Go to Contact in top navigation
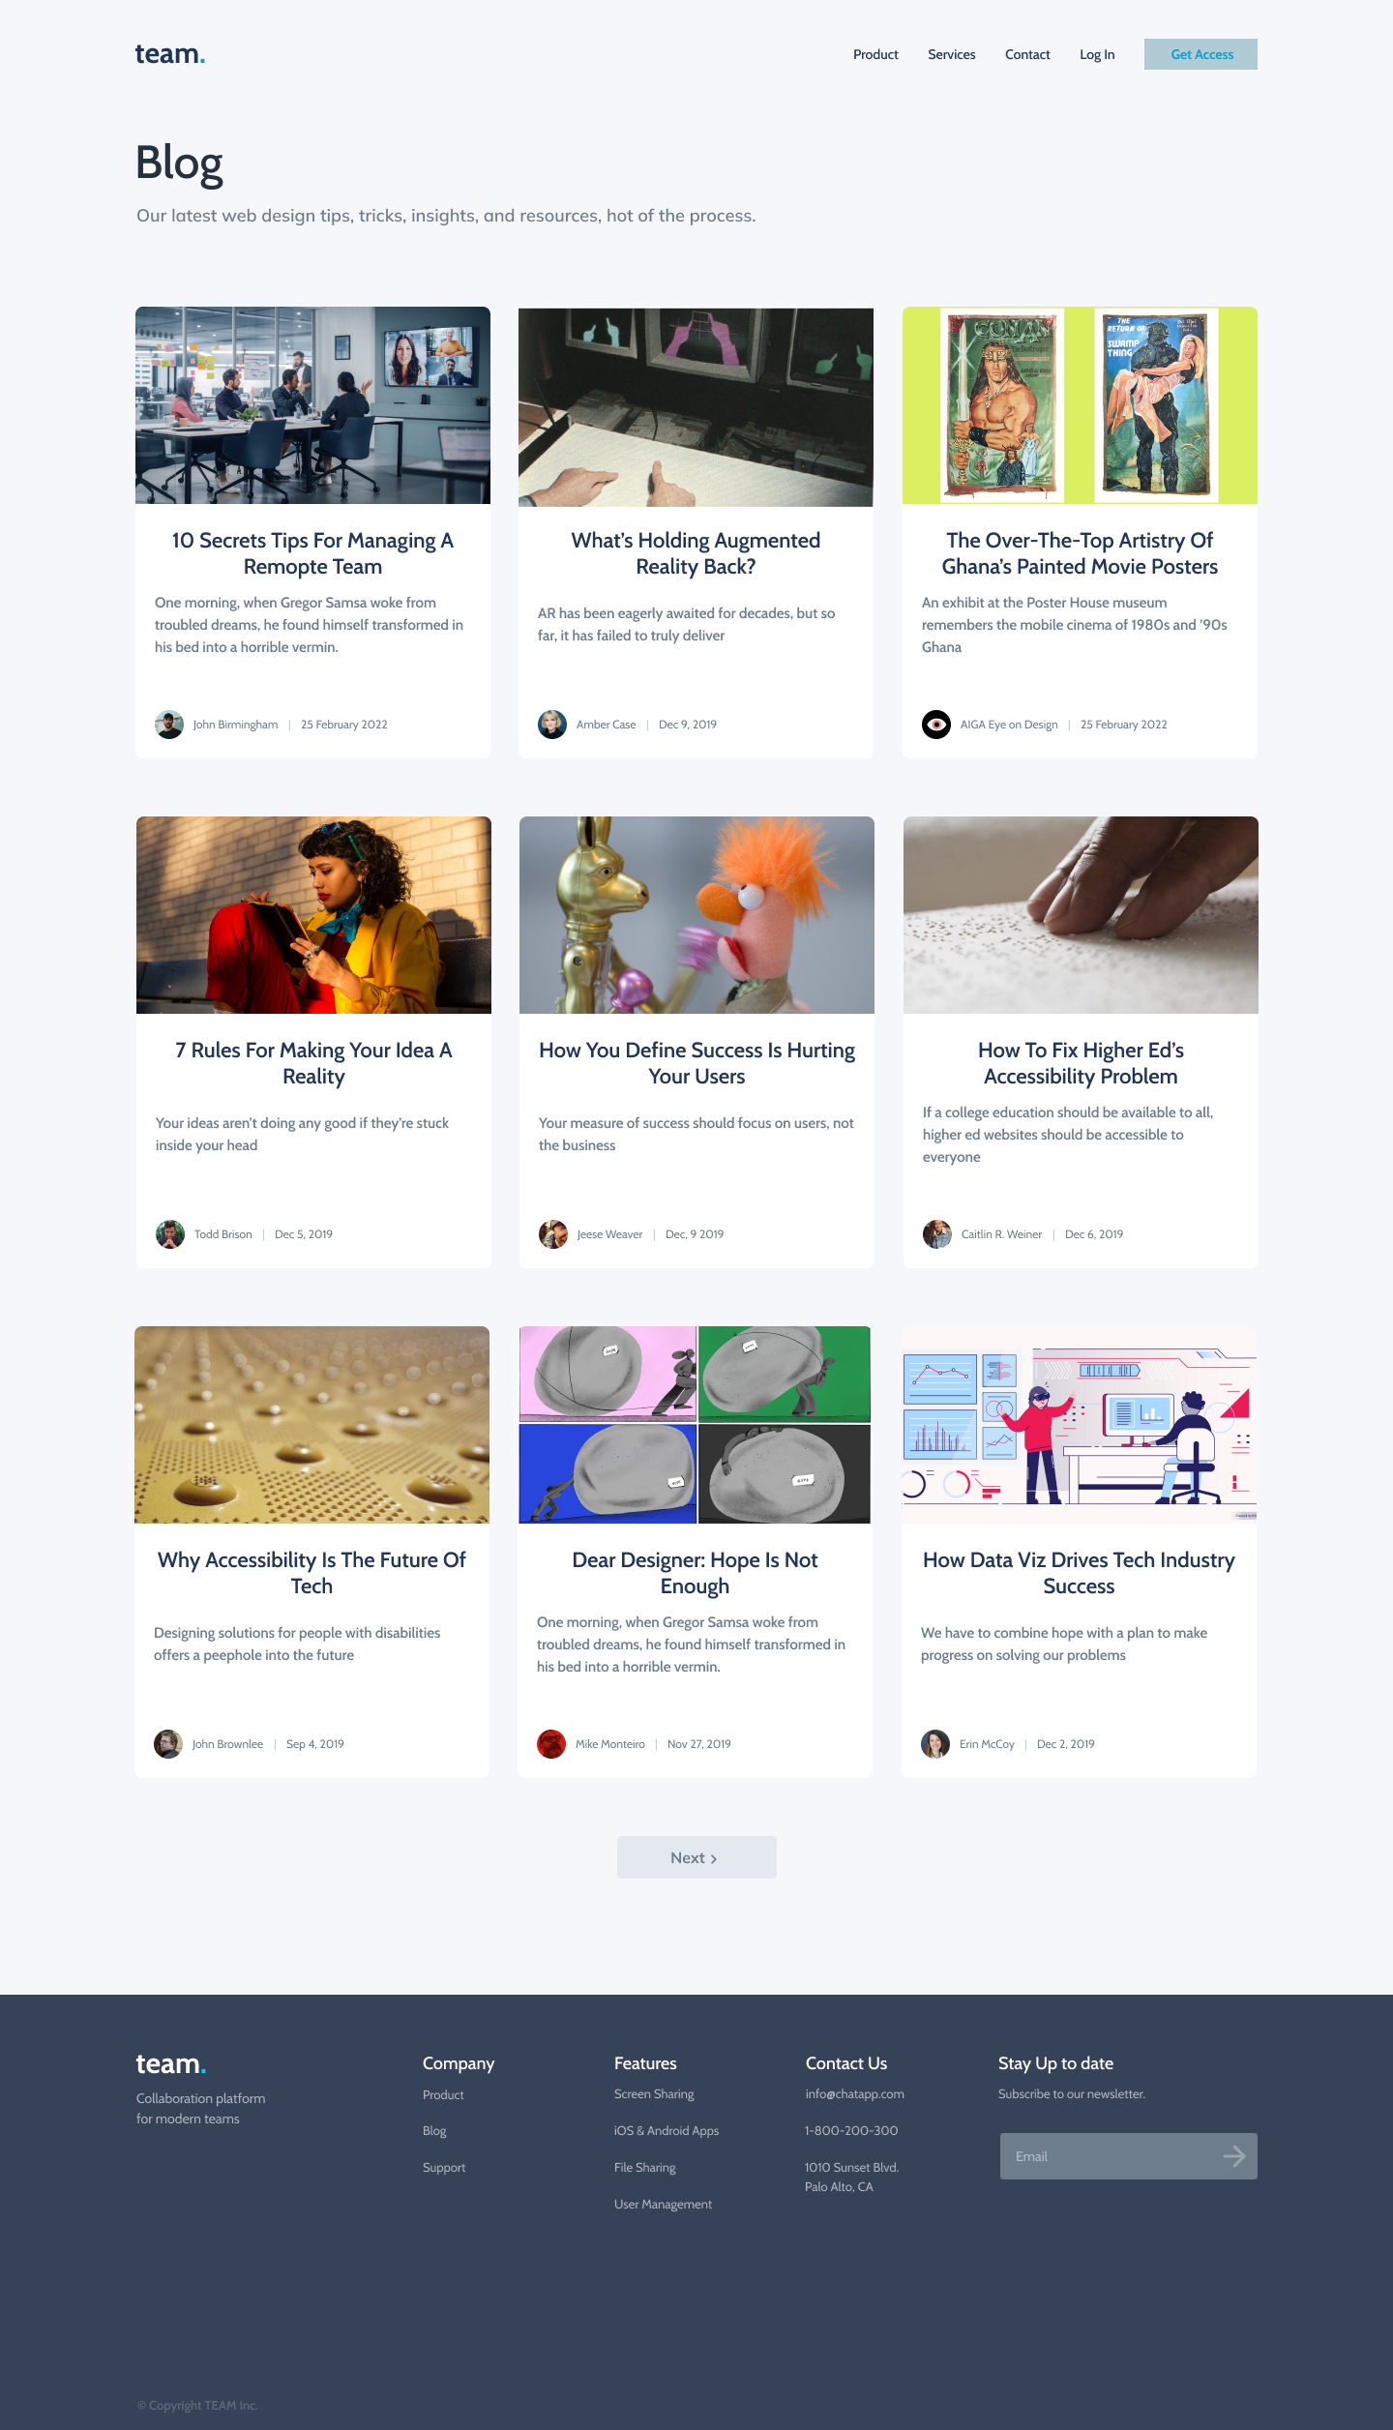1393x2430 pixels. coord(1027,54)
